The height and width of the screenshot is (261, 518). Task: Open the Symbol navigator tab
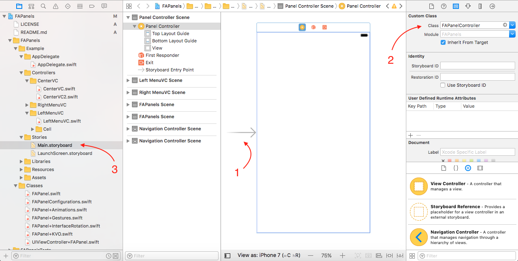(x=31, y=6)
